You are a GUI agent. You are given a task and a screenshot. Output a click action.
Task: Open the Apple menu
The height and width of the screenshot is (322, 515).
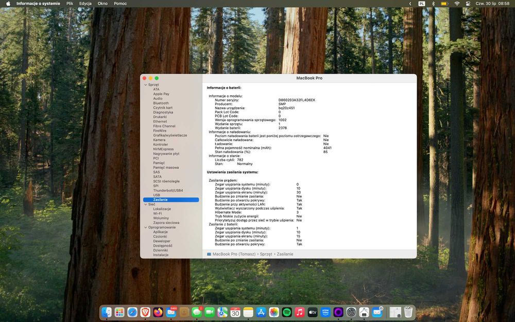click(x=8, y=4)
